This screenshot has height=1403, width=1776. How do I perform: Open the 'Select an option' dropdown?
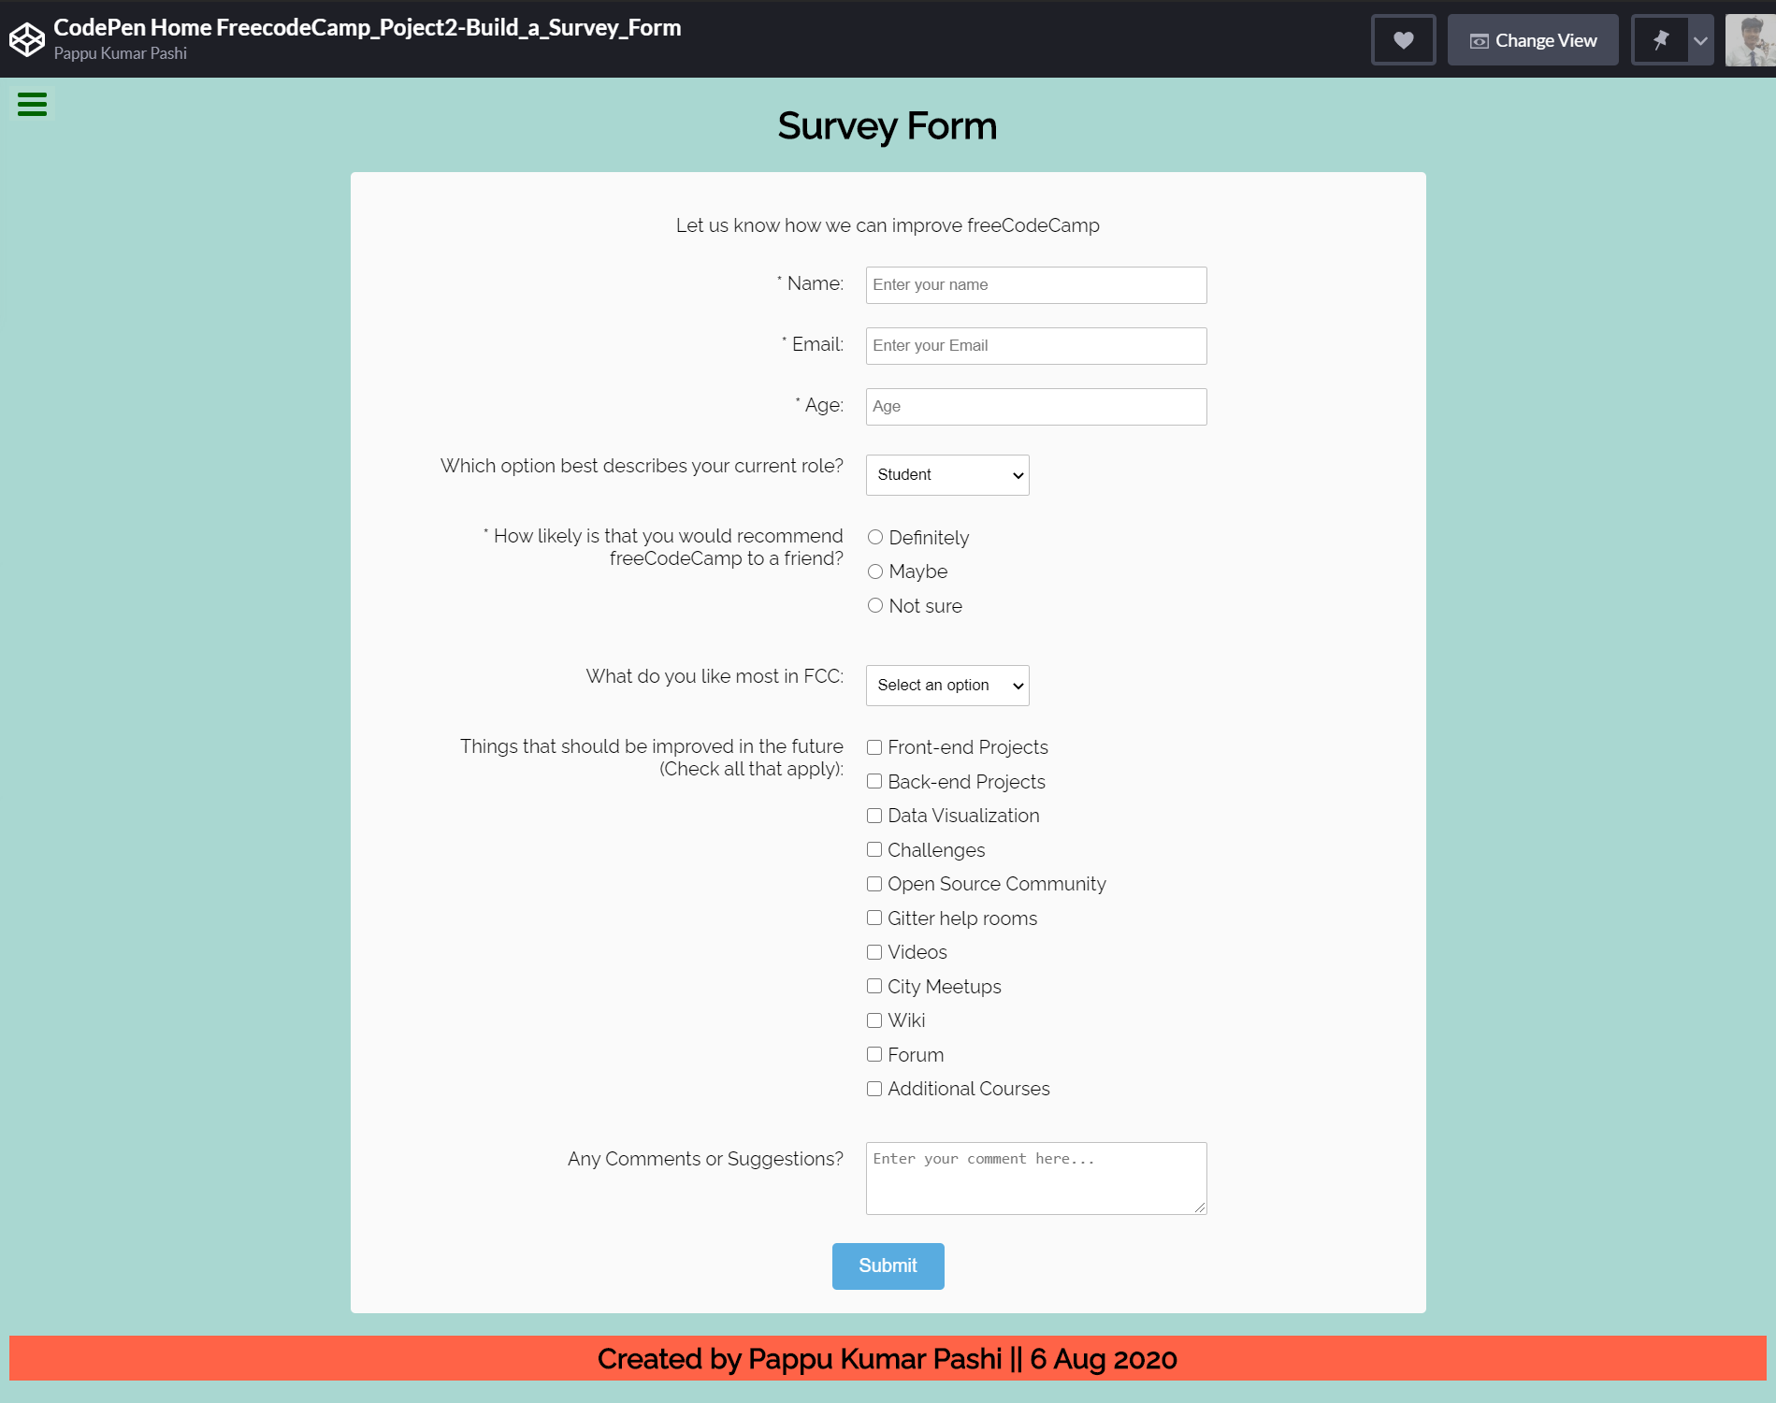tap(947, 686)
